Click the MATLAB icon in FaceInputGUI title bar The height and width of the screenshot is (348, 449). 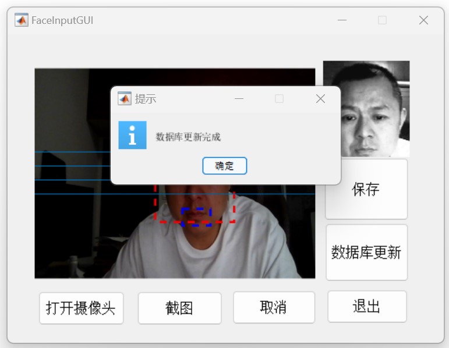click(22, 20)
